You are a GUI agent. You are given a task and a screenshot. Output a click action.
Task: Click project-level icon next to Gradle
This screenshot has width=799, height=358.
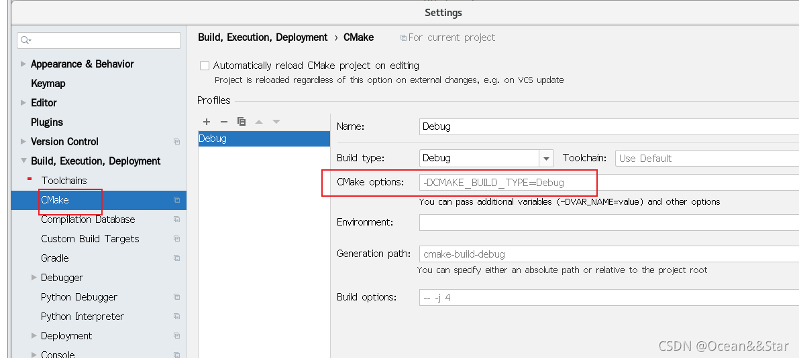click(177, 258)
